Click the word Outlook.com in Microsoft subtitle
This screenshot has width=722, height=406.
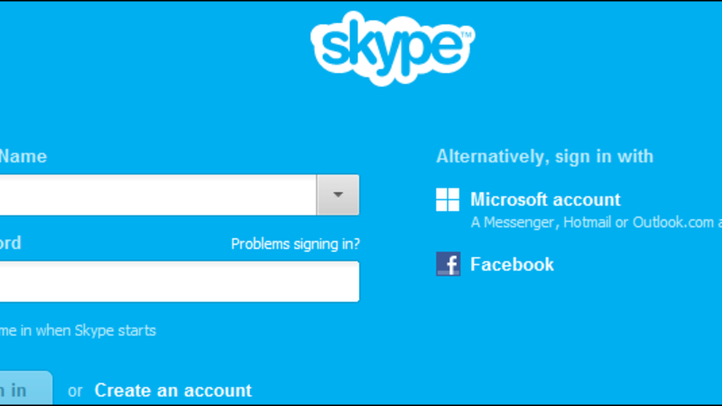[x=673, y=222]
